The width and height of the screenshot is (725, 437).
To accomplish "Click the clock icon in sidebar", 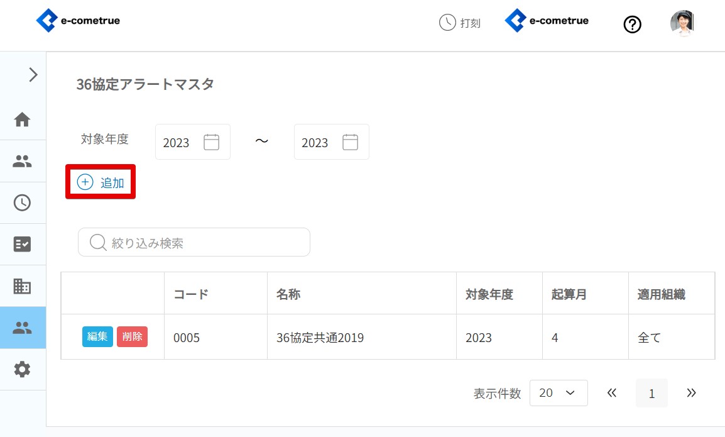I will click(23, 202).
